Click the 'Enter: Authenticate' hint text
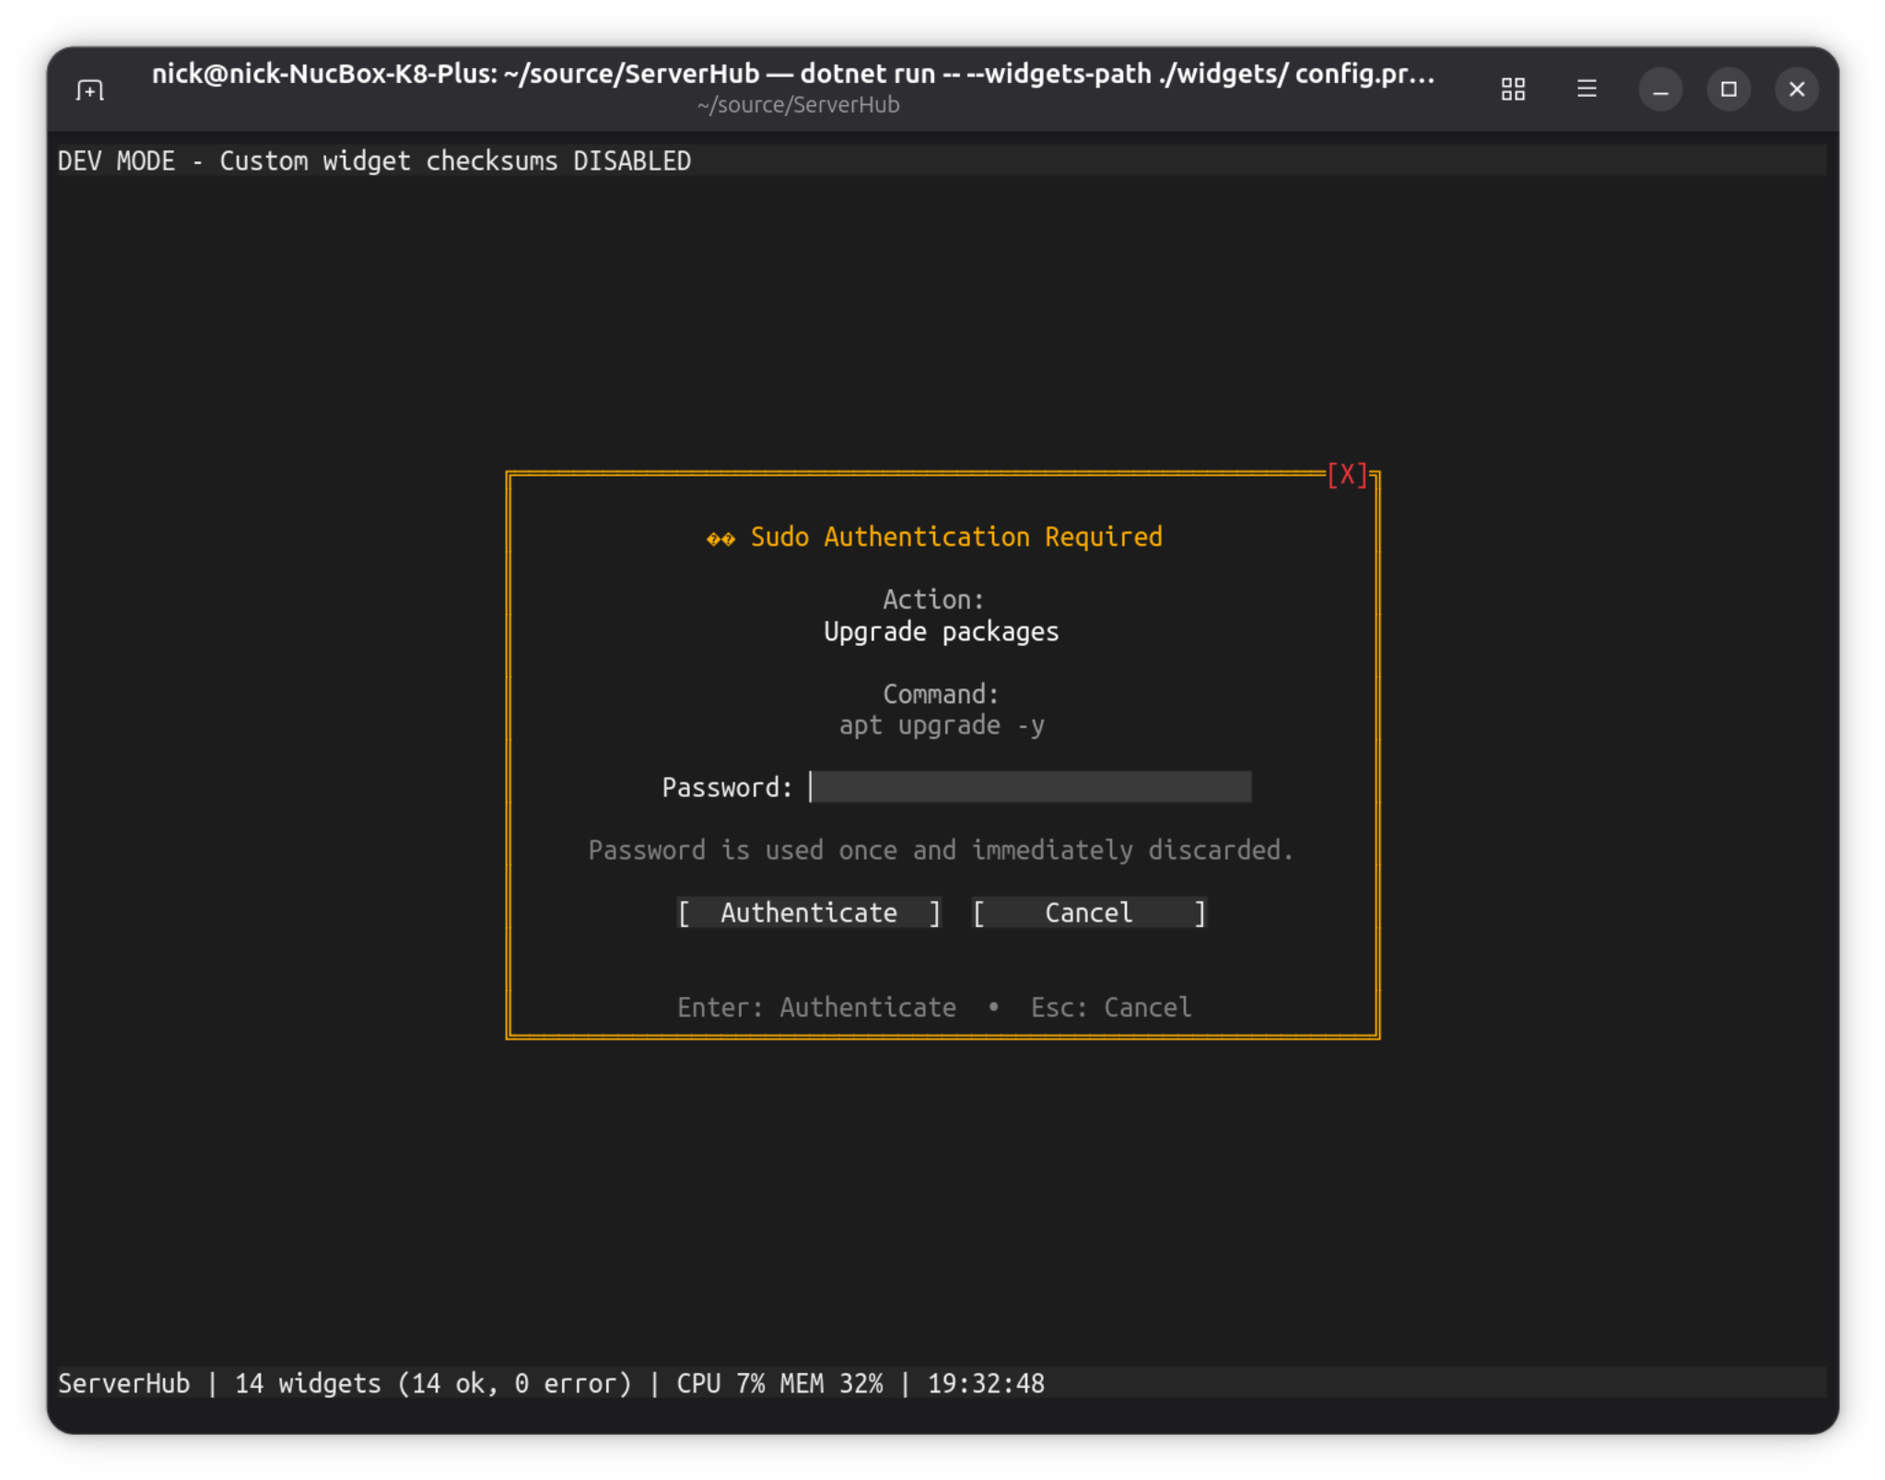Viewport: 1885px width, 1480px height. point(816,1007)
